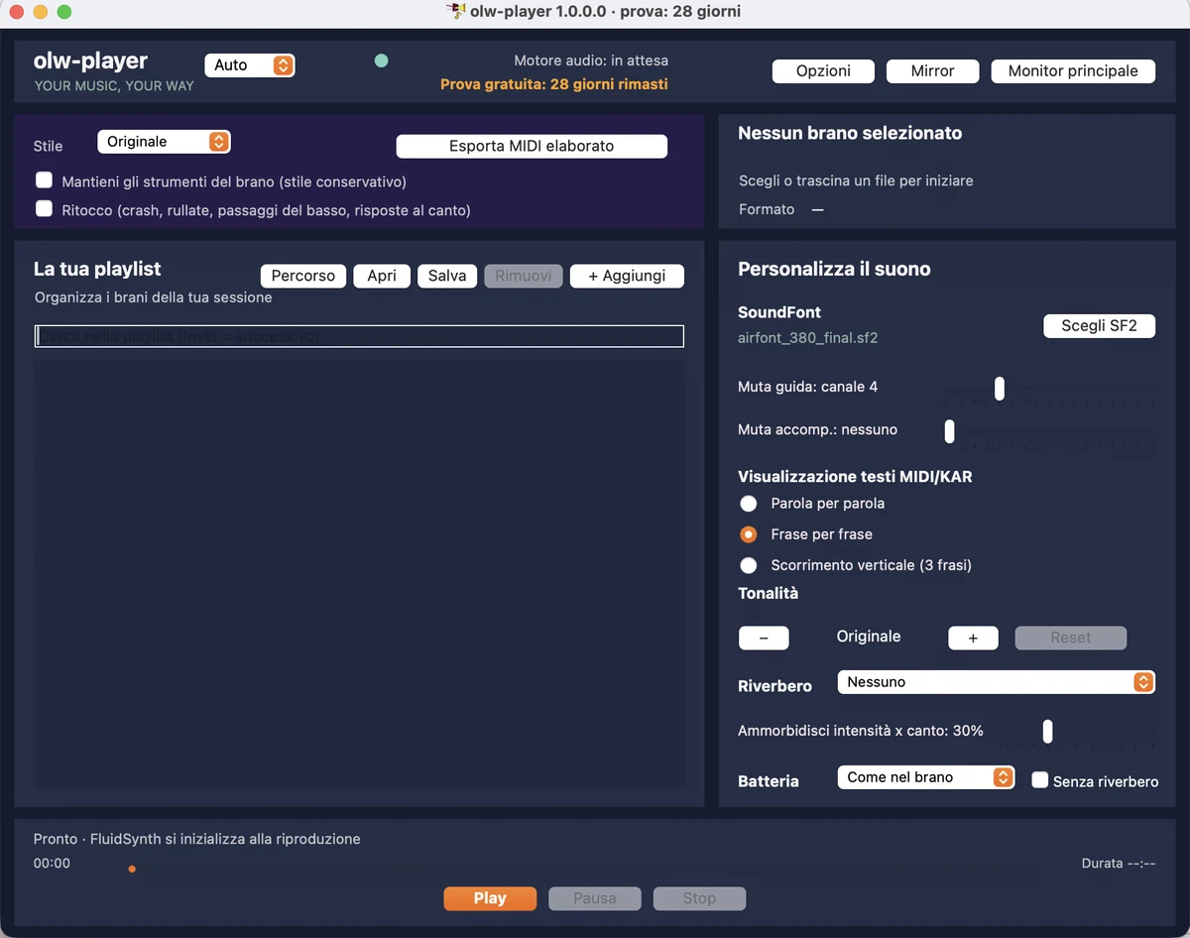Click the Motore audio: in attesa status
The width and height of the screenshot is (1190, 938).
pyautogui.click(x=591, y=60)
